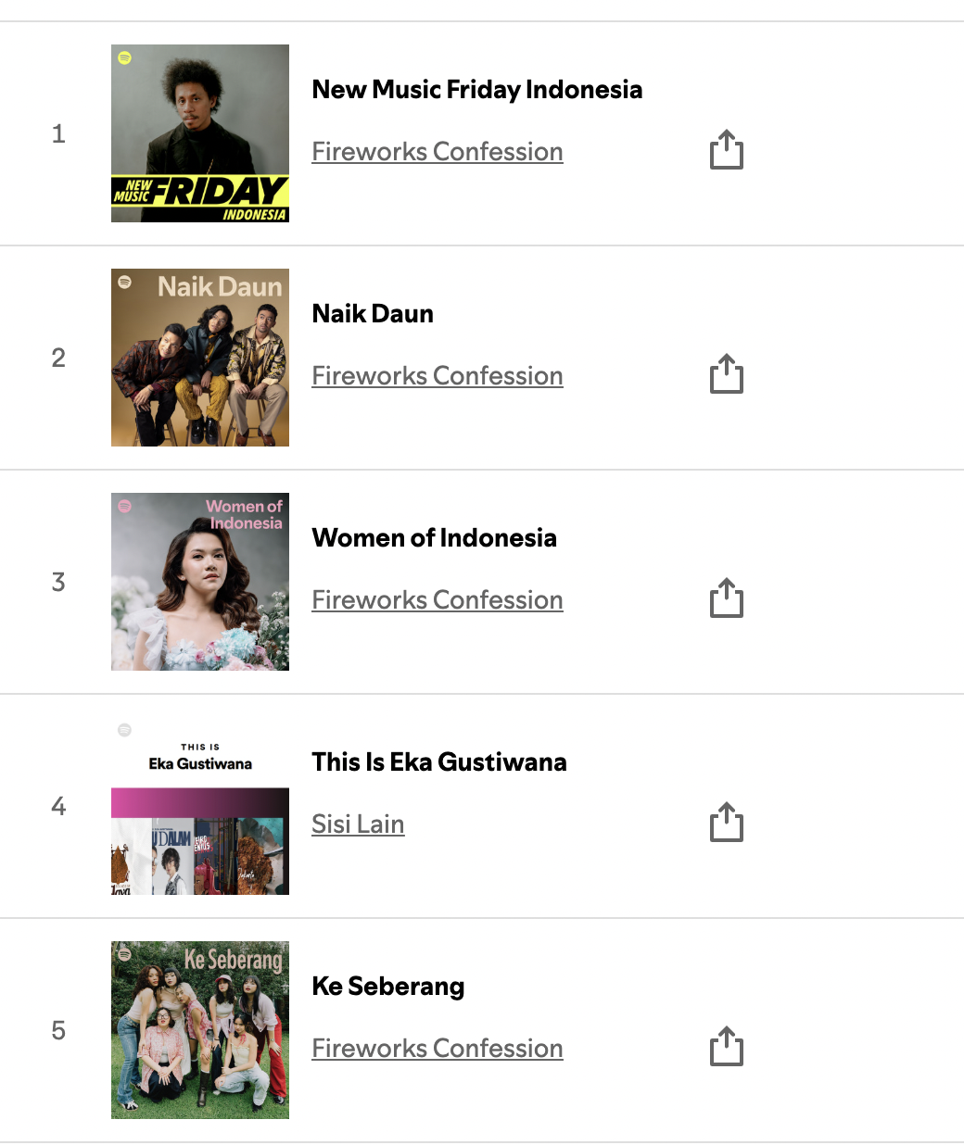Image resolution: width=964 pixels, height=1145 pixels.
Task: Click share icon for New Music Friday Indonesia
Action: [x=727, y=150]
